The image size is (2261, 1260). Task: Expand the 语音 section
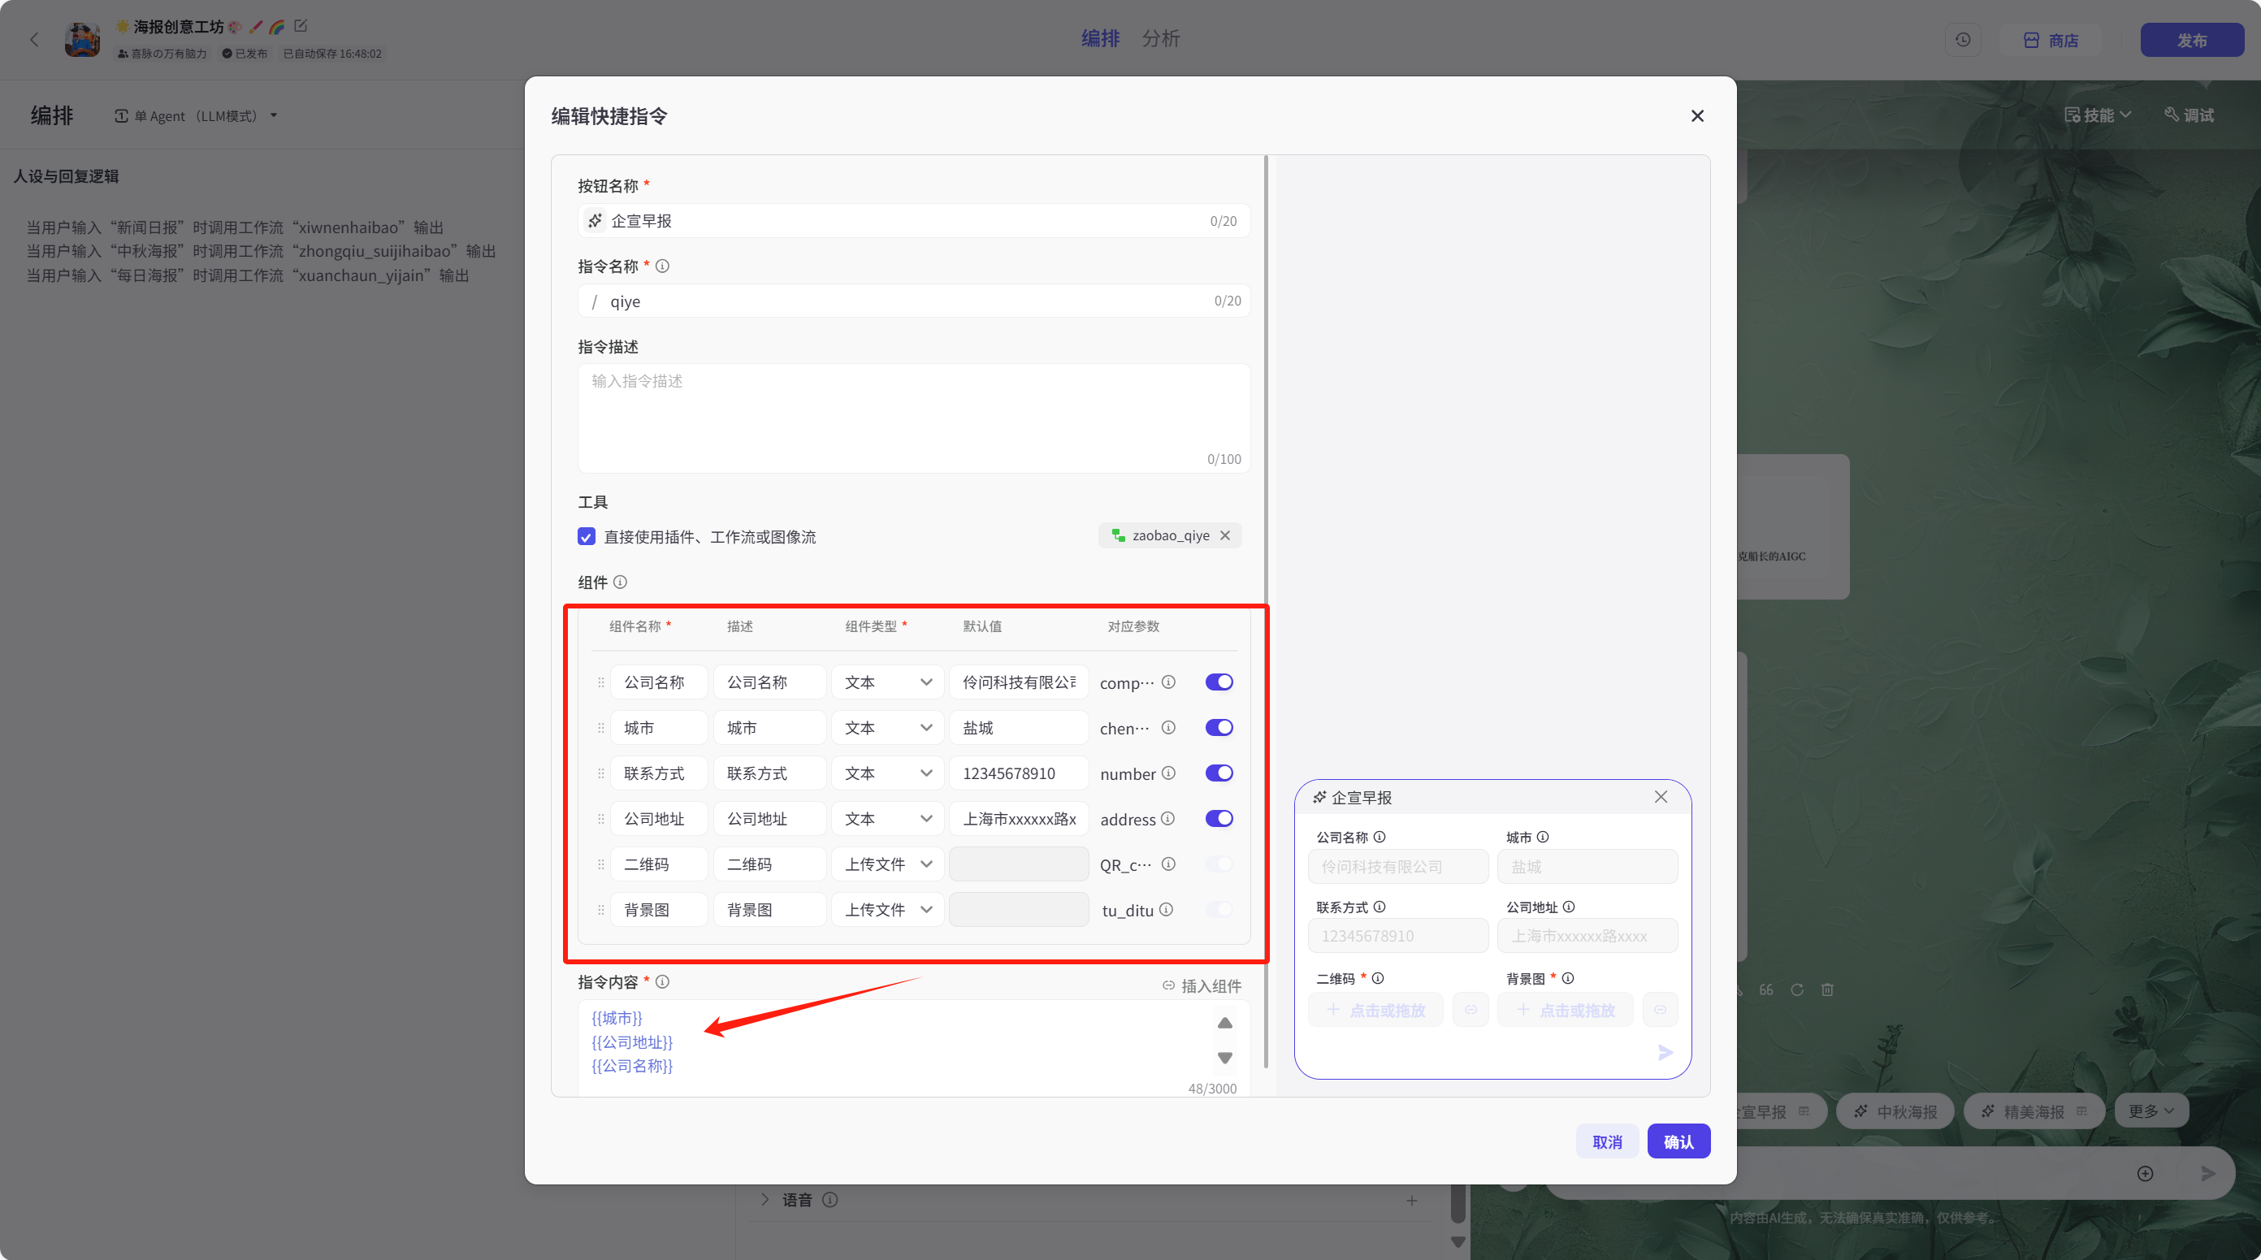764,1199
